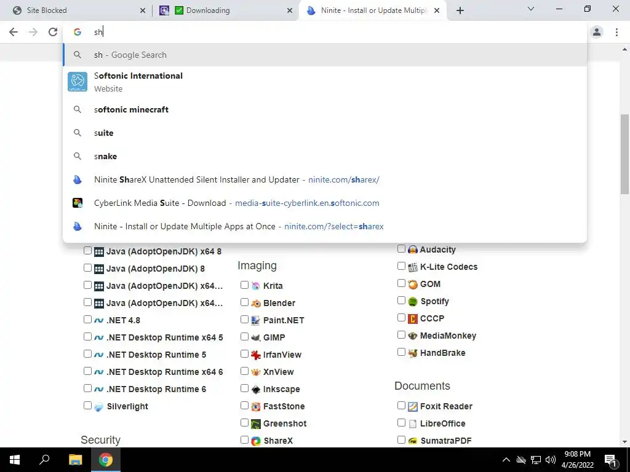
Task: Choose the 'suite' search suggestion
Action: 325,133
